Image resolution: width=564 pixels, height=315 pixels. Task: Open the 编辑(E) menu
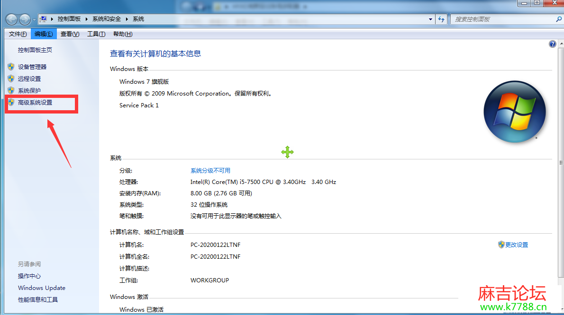click(44, 34)
